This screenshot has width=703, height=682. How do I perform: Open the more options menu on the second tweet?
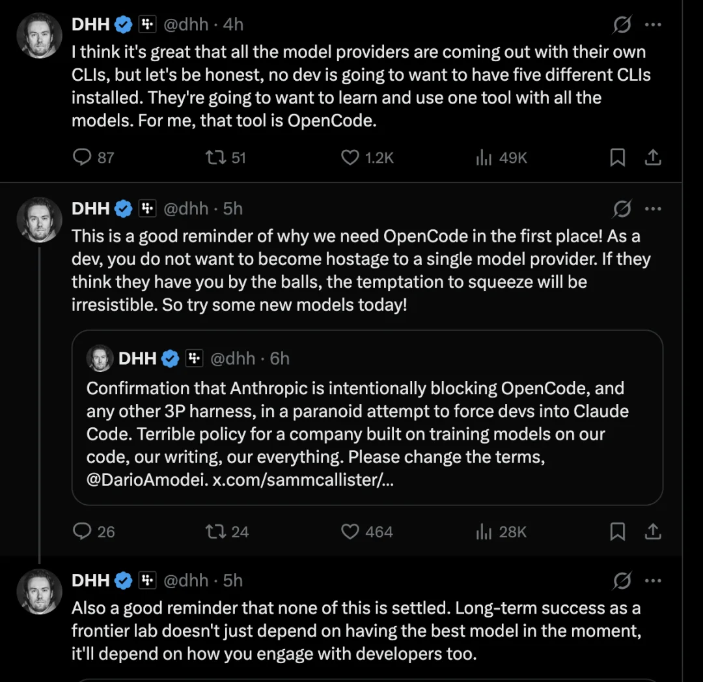coord(654,208)
